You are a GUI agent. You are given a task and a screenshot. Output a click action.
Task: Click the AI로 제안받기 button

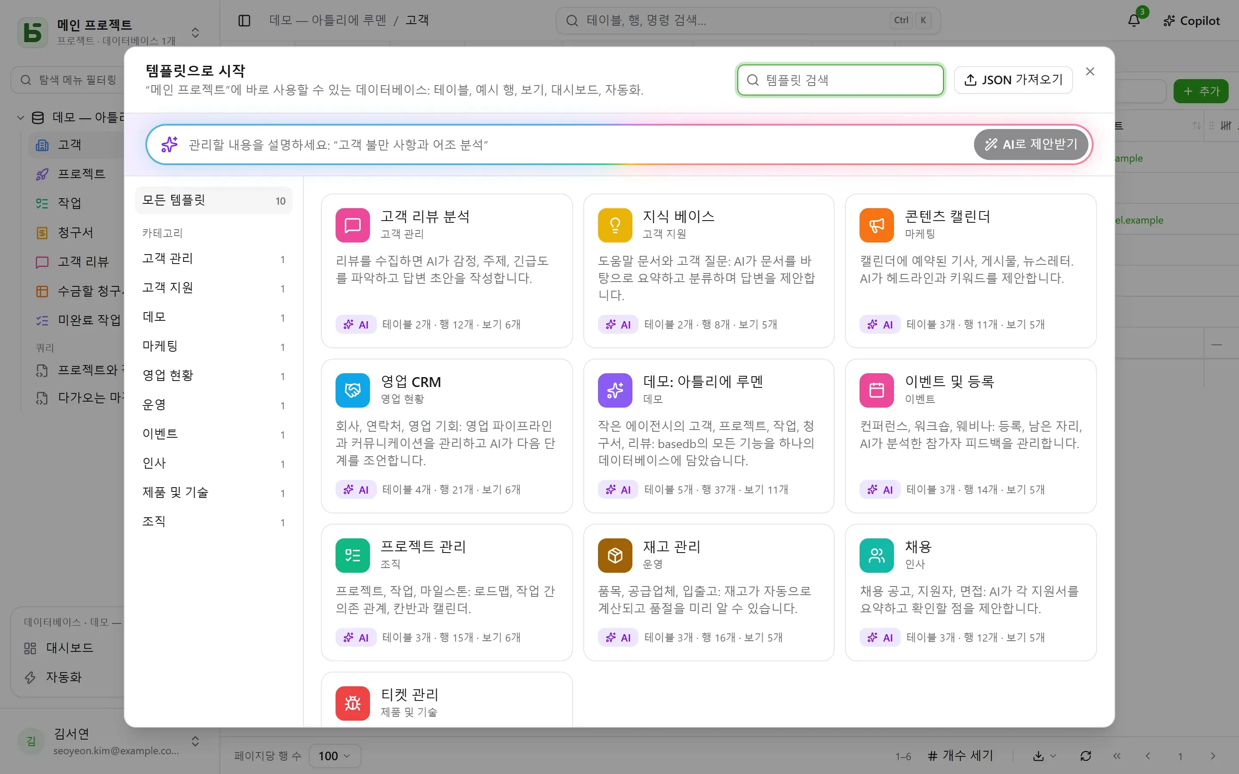pyautogui.click(x=1031, y=144)
